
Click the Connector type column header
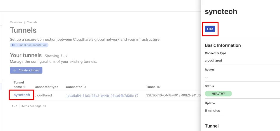pos(46,87)
